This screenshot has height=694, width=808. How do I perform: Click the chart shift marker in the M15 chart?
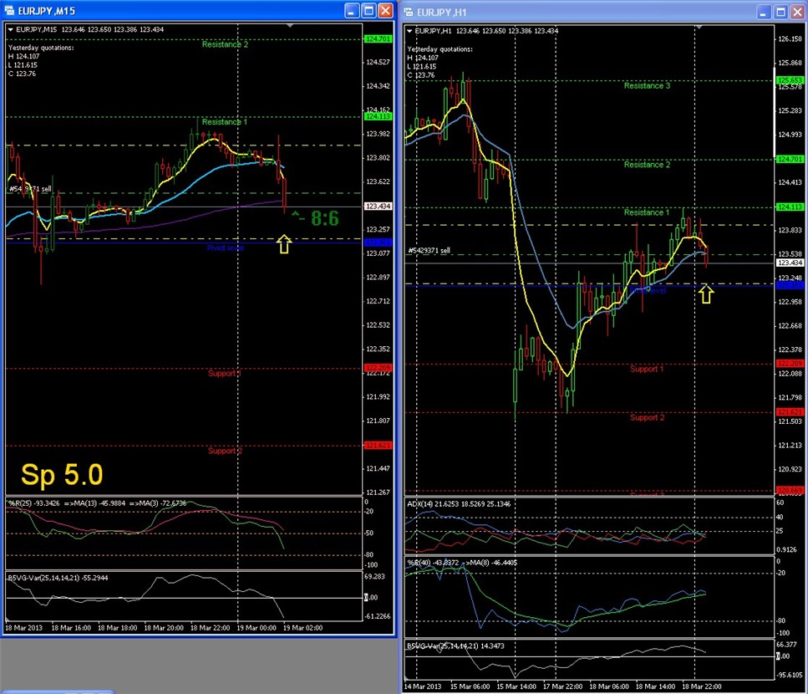tap(290, 25)
